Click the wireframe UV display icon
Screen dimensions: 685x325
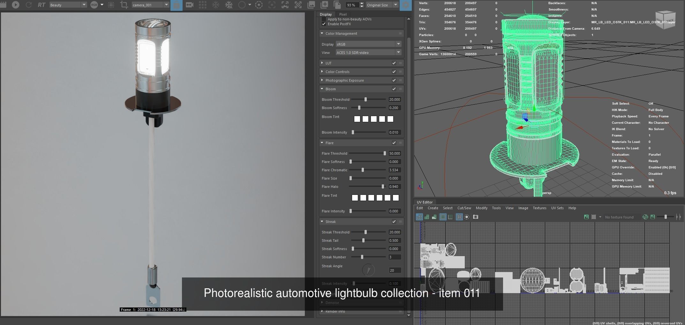419,217
